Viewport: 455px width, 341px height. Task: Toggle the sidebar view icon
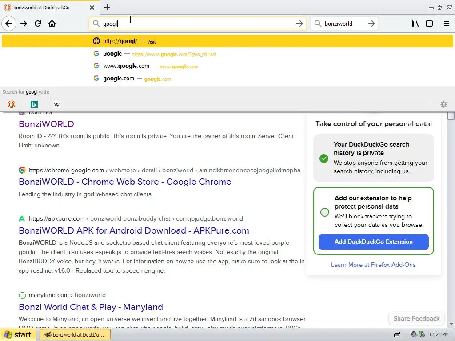tap(429, 24)
